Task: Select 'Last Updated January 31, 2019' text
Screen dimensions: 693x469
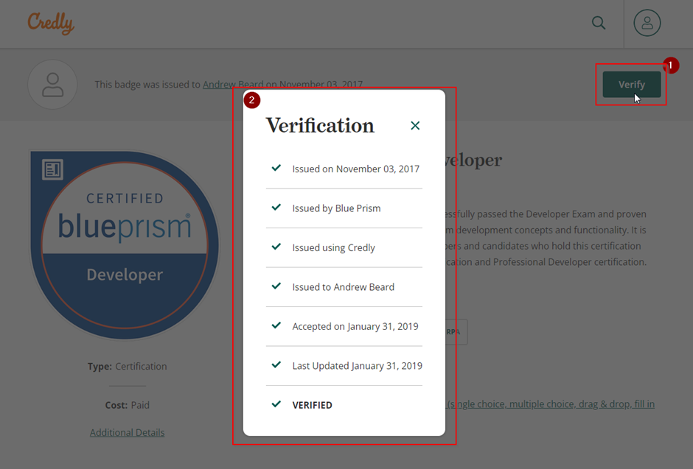Action: (x=357, y=366)
